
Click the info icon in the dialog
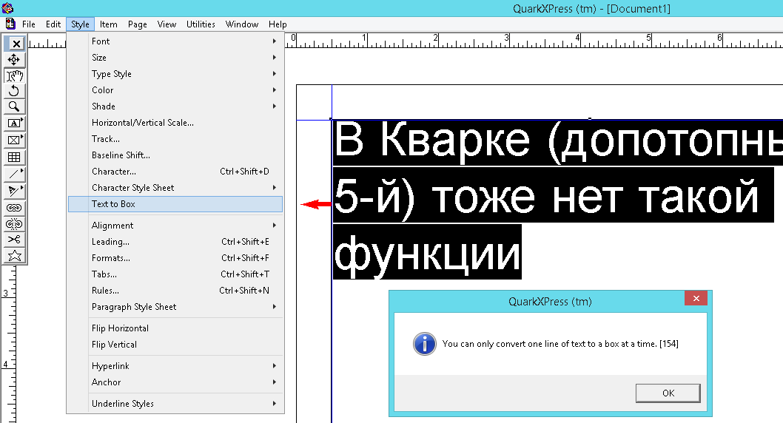[425, 344]
